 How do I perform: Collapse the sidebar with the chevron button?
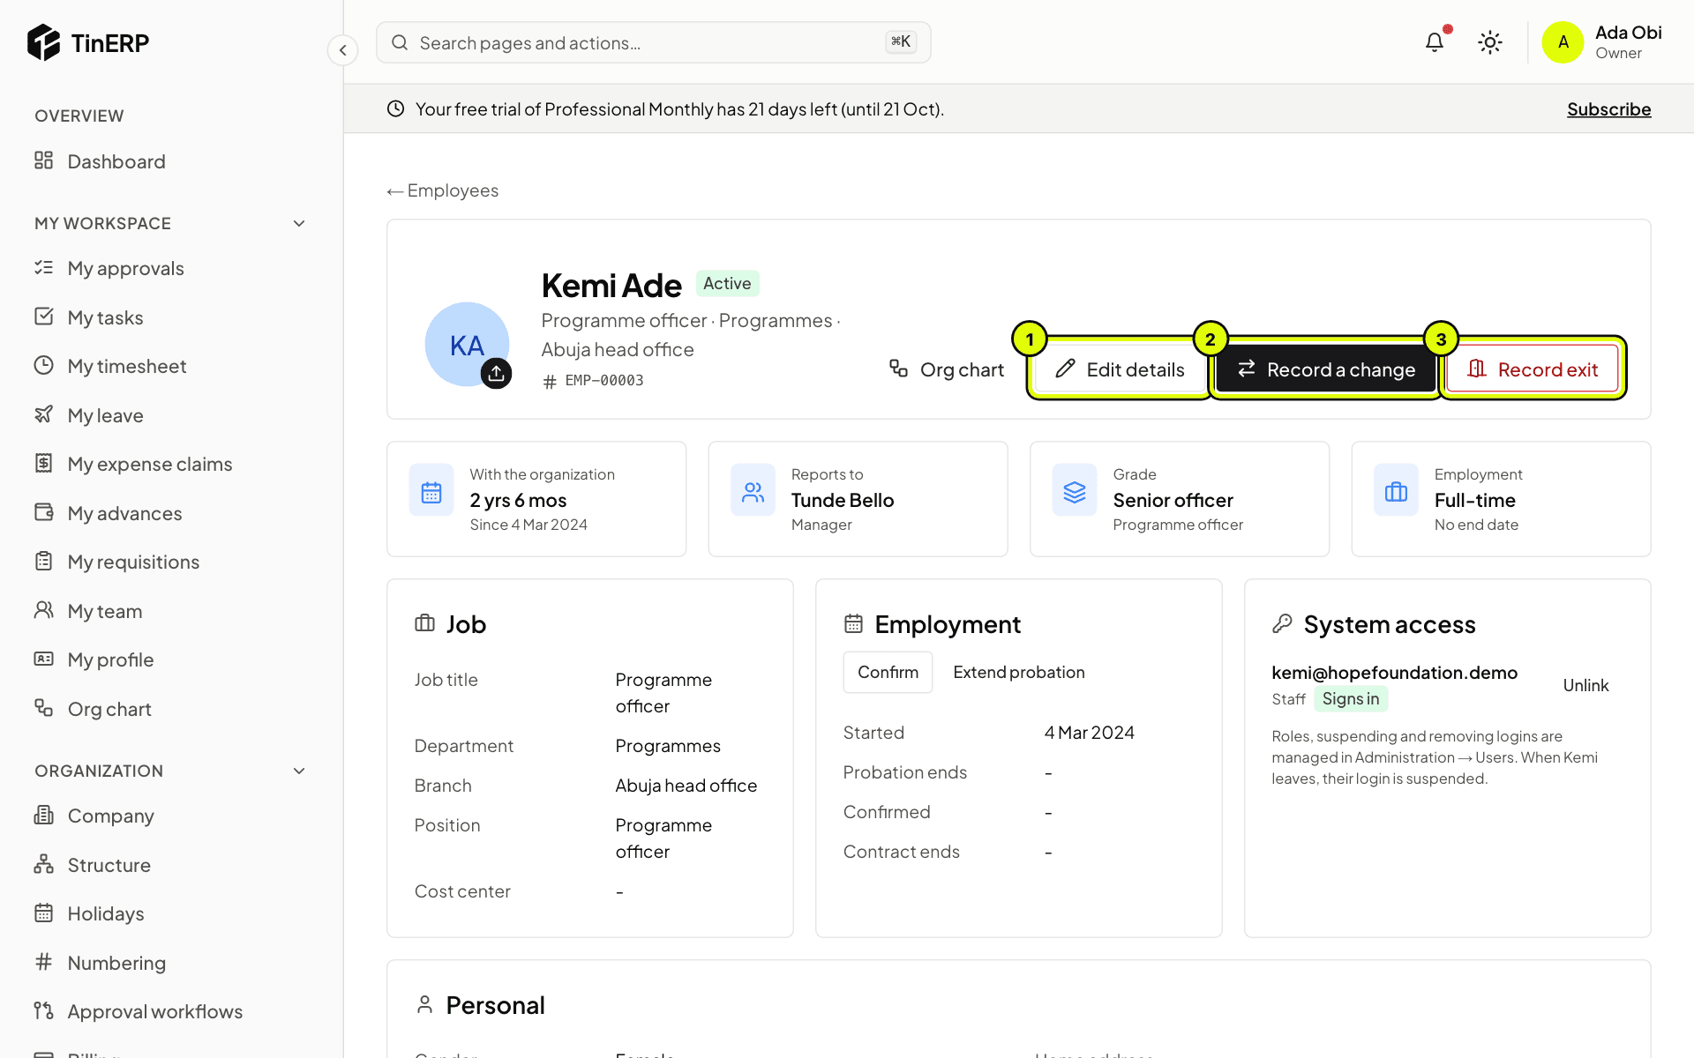point(342,49)
